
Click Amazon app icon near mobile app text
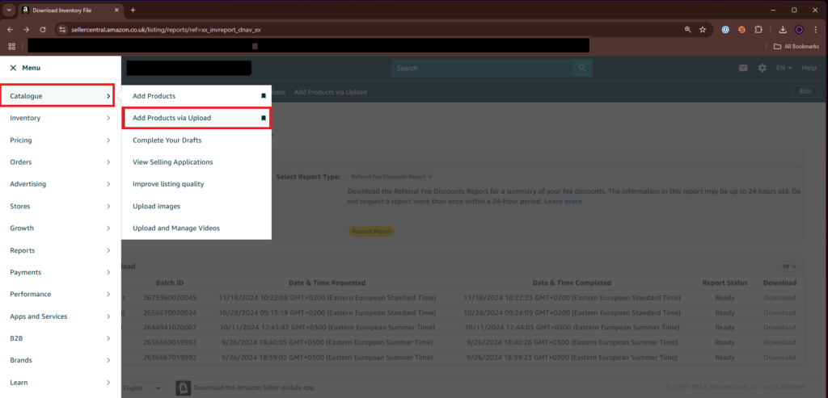pyautogui.click(x=183, y=388)
